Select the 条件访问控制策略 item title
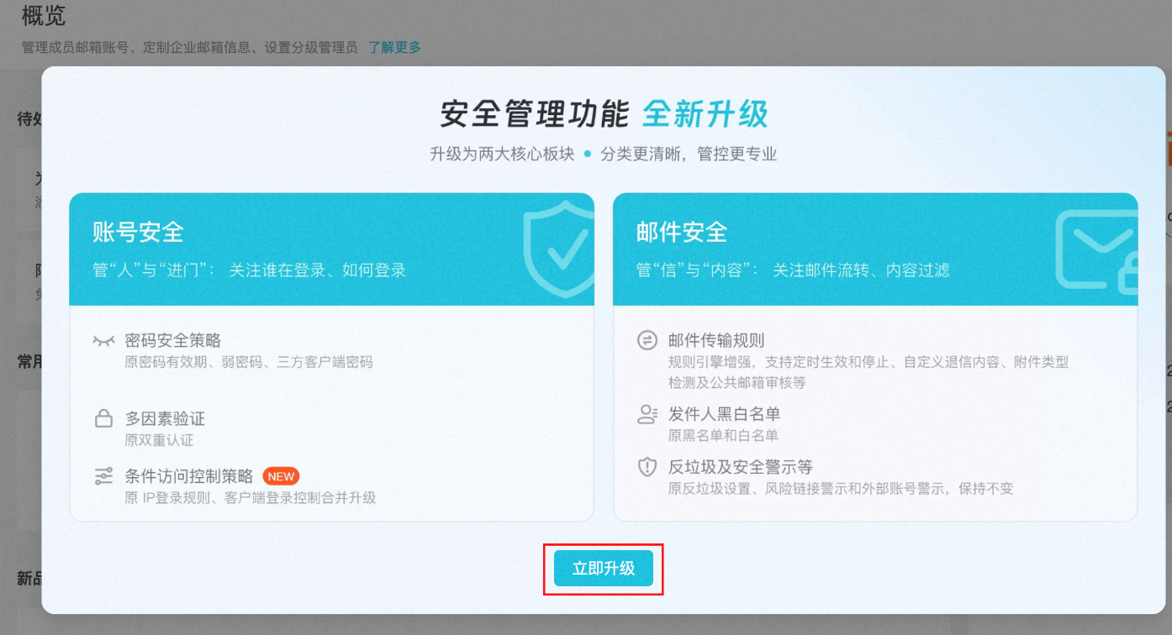This screenshot has width=1172, height=635. point(188,476)
